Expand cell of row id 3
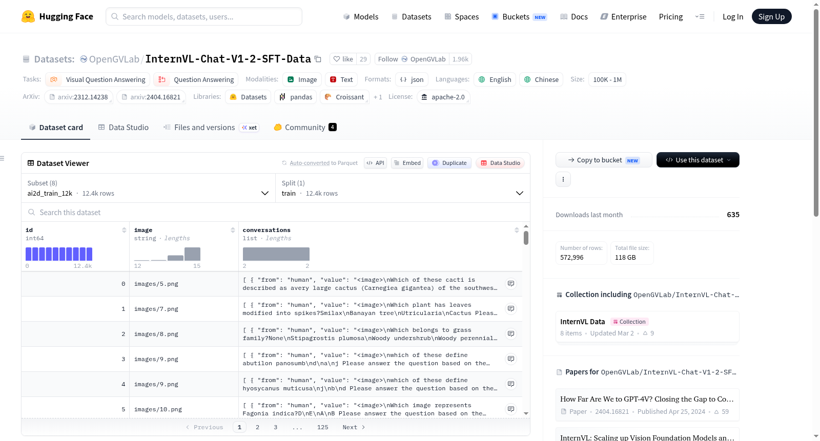Image resolution: width=820 pixels, height=441 pixels. [x=511, y=359]
